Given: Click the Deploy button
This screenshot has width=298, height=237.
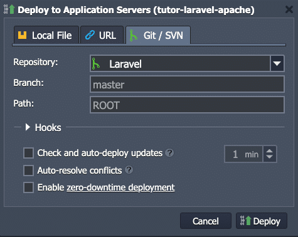Looking at the screenshot, I should (x=262, y=221).
